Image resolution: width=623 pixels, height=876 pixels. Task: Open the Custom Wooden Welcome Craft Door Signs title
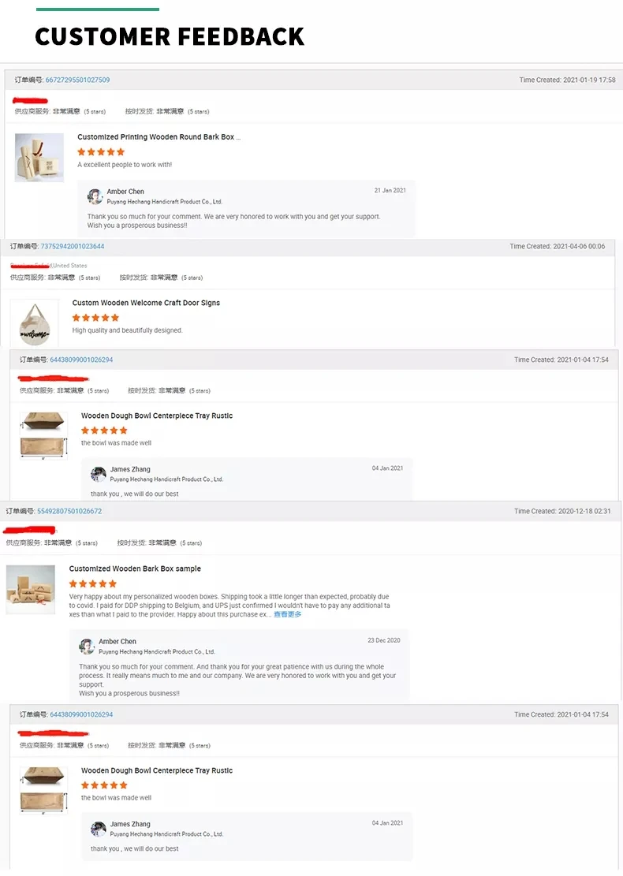[146, 303]
